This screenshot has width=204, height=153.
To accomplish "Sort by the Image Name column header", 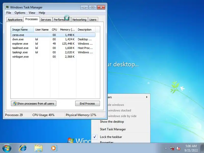I will pyautogui.click(x=22, y=30).
